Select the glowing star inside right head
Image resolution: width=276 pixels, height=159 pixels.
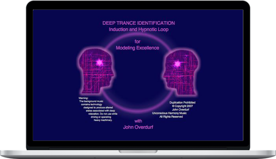[x=177, y=64]
